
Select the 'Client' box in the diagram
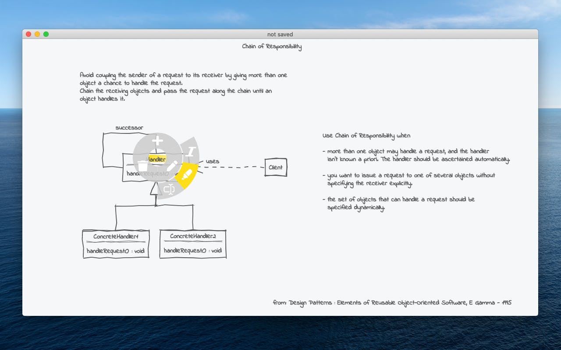276,168
